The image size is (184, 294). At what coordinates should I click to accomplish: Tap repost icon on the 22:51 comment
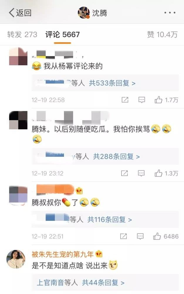[123, 236]
